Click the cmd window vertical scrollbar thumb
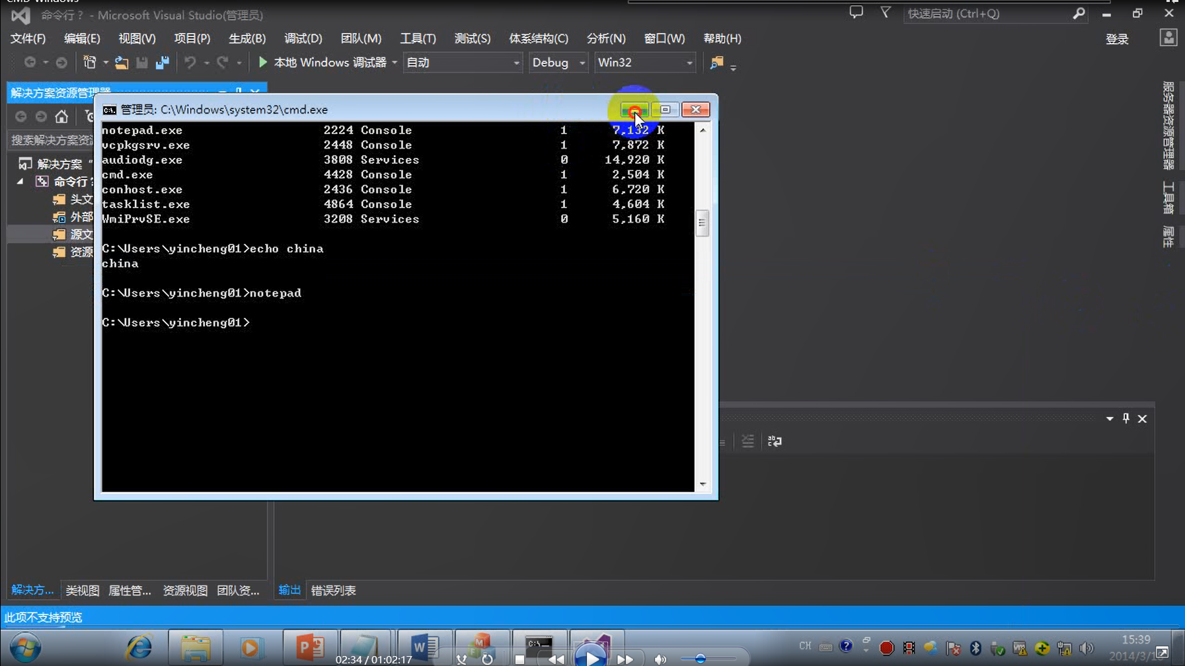The width and height of the screenshot is (1185, 666). 703,223
